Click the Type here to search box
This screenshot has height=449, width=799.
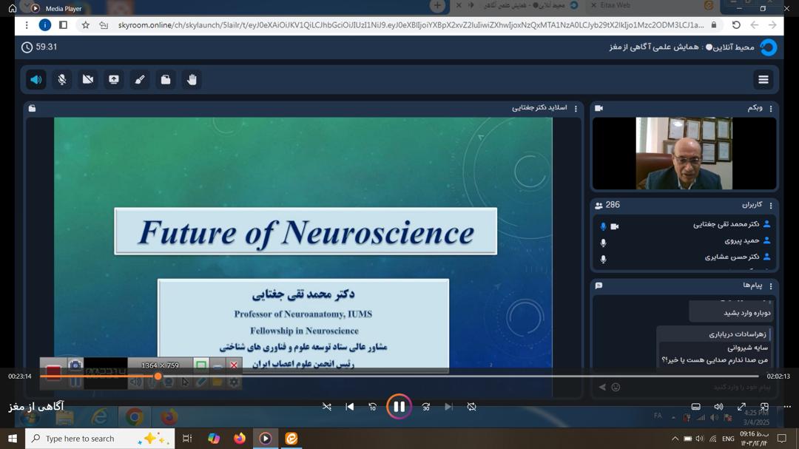100,439
